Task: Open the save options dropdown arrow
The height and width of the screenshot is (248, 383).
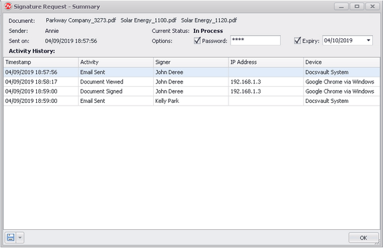Action: (x=20, y=237)
